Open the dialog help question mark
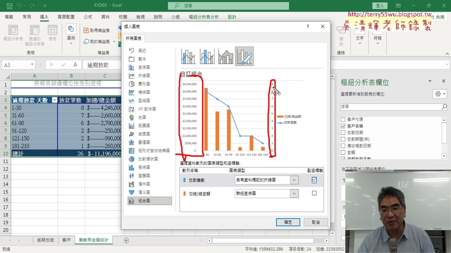This screenshot has height=253, width=451. tap(308, 26)
